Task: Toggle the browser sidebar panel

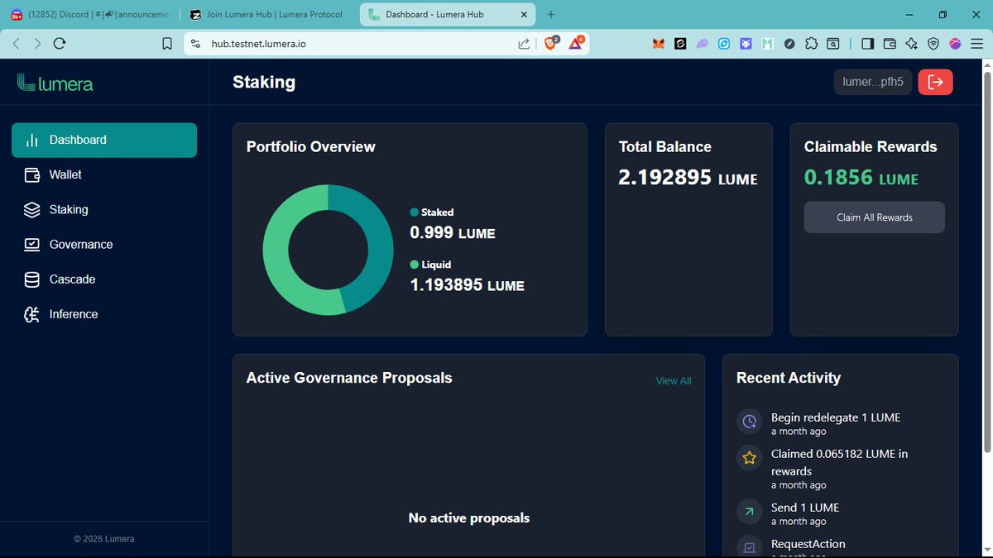Action: (x=867, y=44)
